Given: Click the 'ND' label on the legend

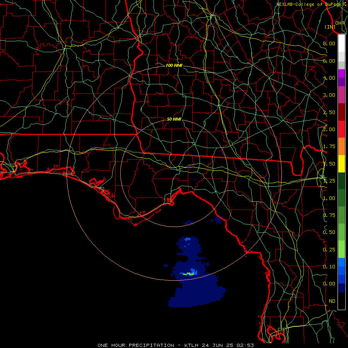Looking at the screenshot, I should click(x=332, y=301).
